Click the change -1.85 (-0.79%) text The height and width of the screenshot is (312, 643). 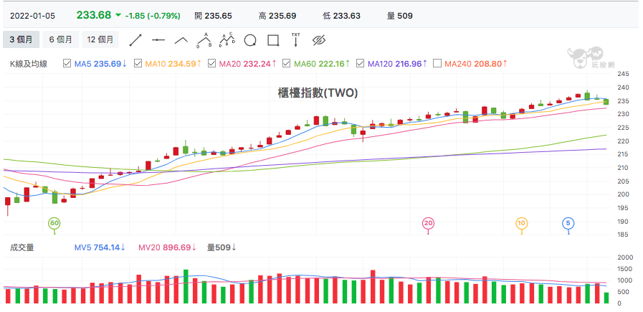coord(153,16)
